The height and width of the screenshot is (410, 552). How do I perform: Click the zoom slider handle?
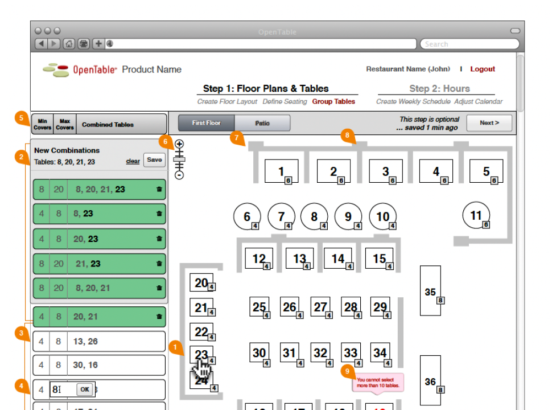[179, 155]
